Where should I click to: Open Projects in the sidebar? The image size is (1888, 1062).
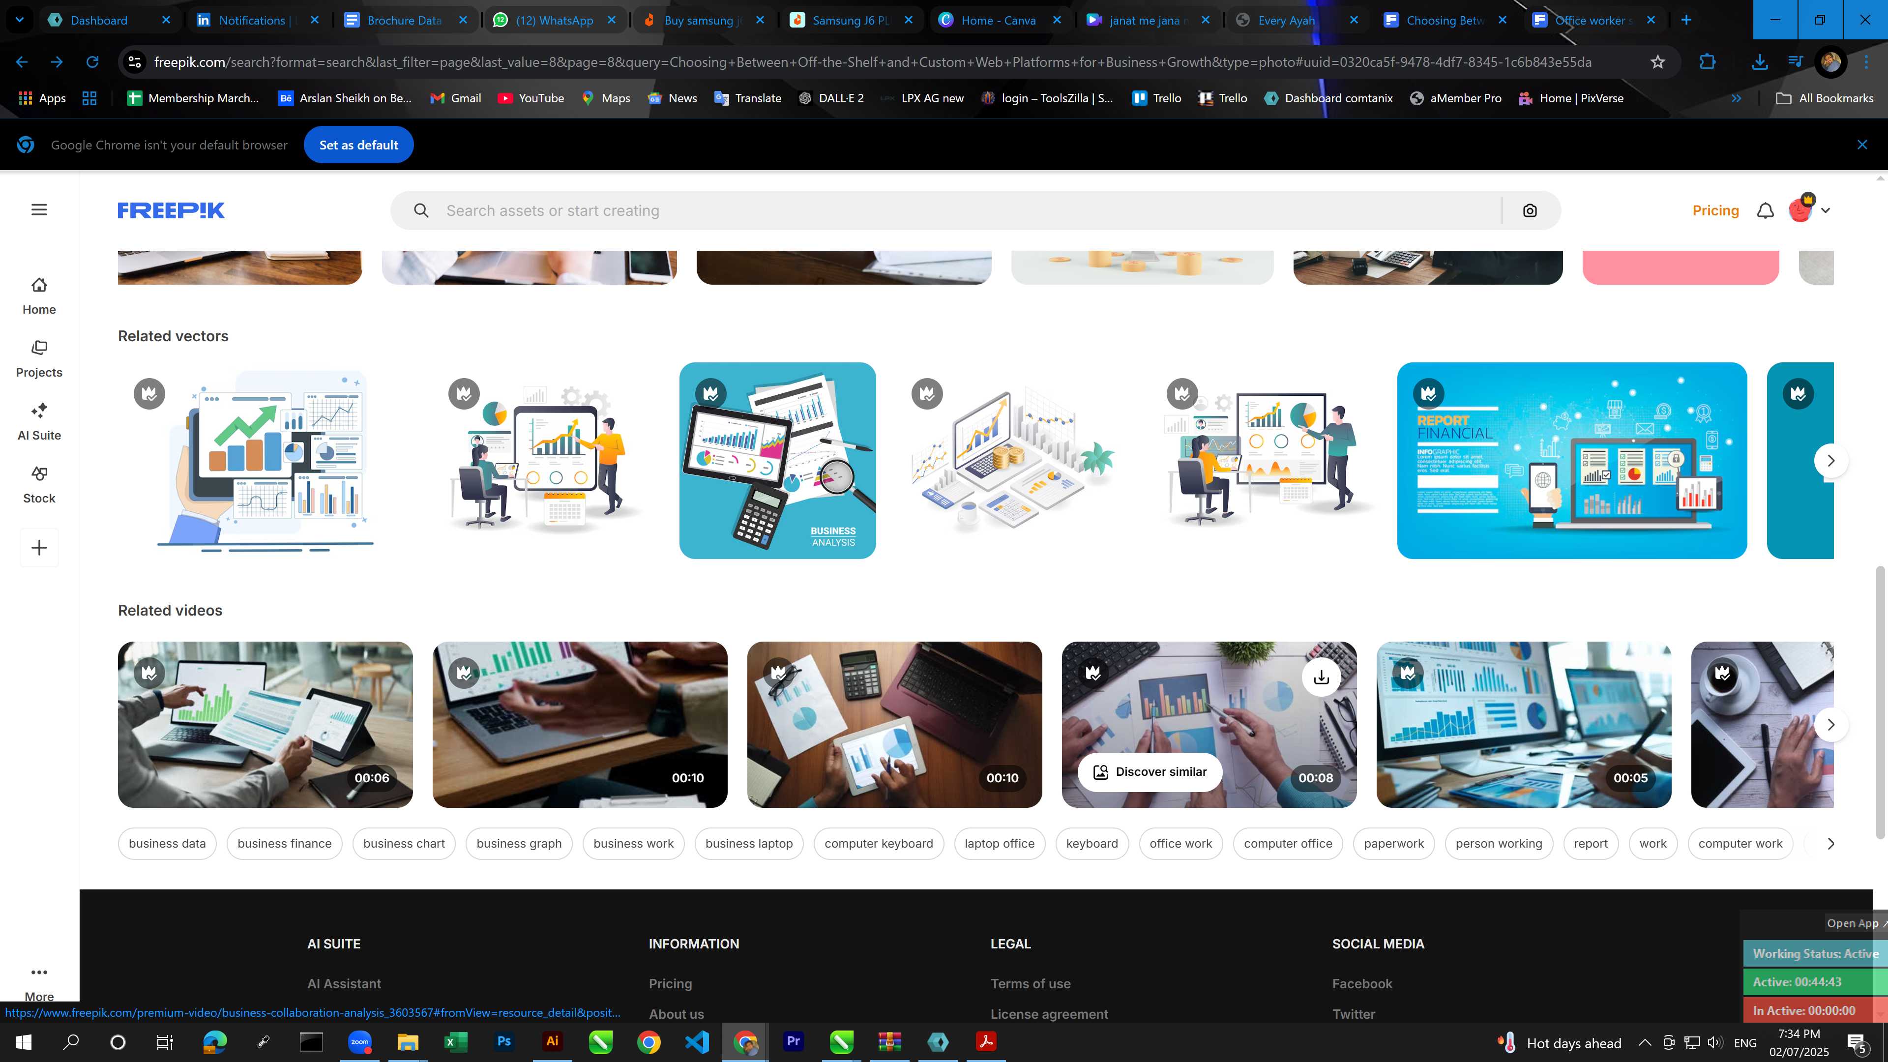[39, 359]
